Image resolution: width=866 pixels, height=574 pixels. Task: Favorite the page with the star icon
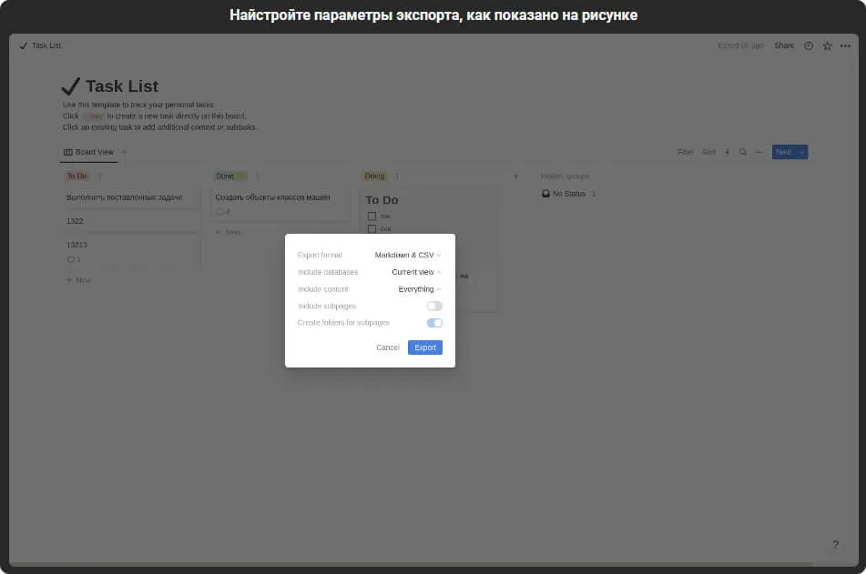827,45
